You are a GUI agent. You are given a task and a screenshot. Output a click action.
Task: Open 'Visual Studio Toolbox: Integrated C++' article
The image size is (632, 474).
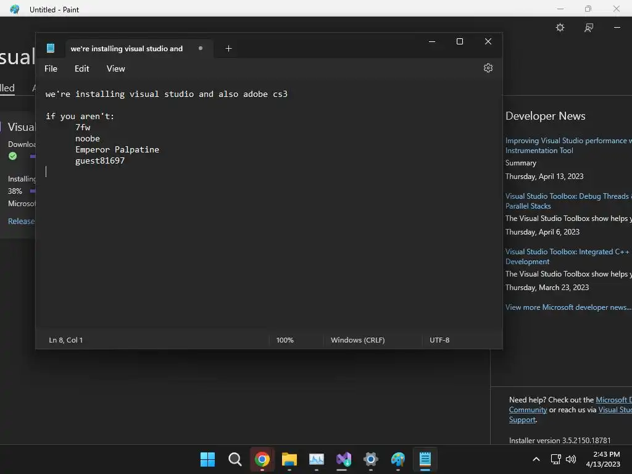pos(568,256)
